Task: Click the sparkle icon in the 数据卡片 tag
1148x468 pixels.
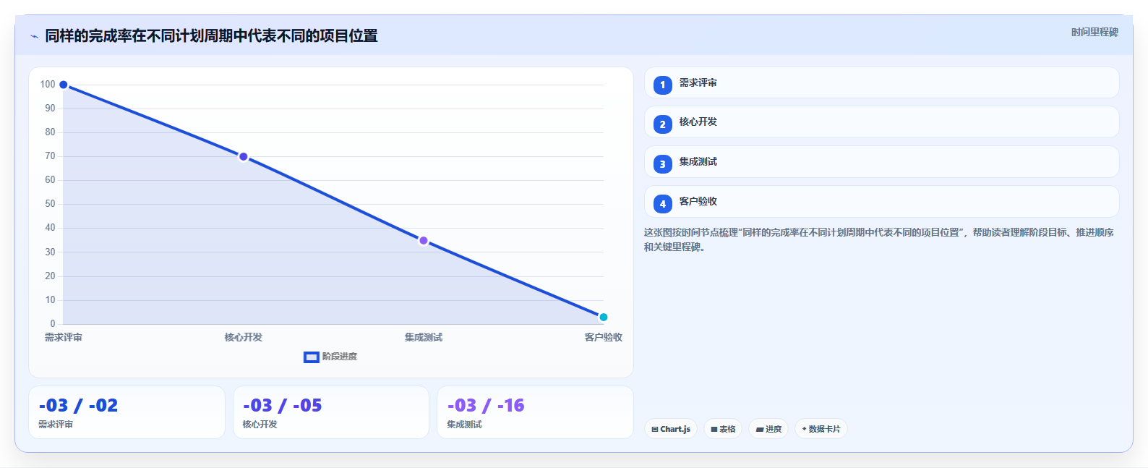Action: [804, 429]
